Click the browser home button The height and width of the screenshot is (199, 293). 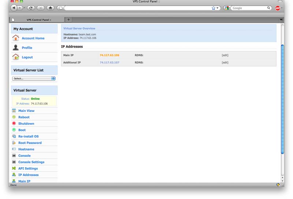[50, 8]
